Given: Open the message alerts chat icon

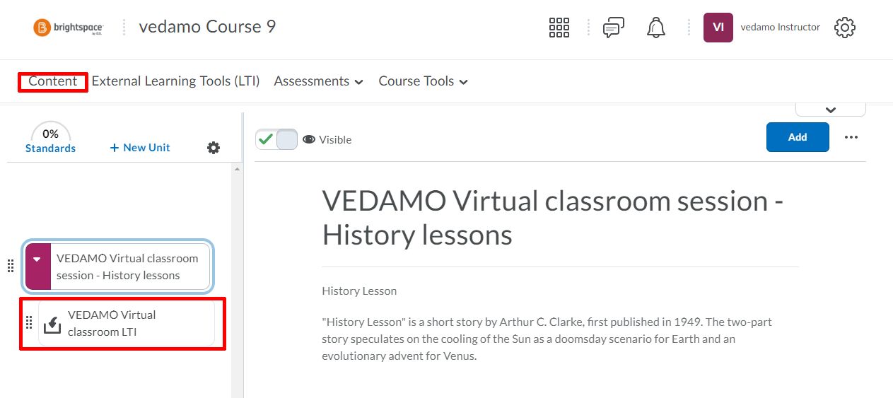Looking at the screenshot, I should [x=614, y=28].
